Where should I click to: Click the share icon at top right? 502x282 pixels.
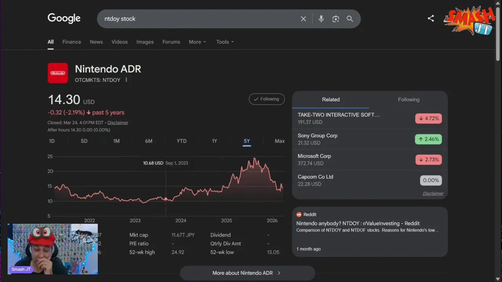pos(431,18)
